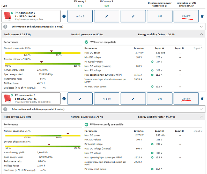Screen dimensions: 207x174
Task: Click the info icon for PV system section 1
Action: (64, 16)
